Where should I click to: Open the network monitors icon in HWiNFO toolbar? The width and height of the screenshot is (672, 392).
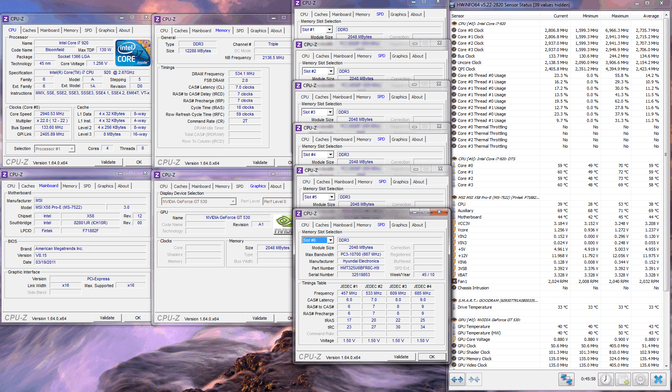pyautogui.click(x=566, y=379)
